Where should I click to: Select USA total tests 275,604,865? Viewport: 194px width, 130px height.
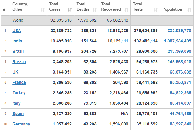(146, 31)
